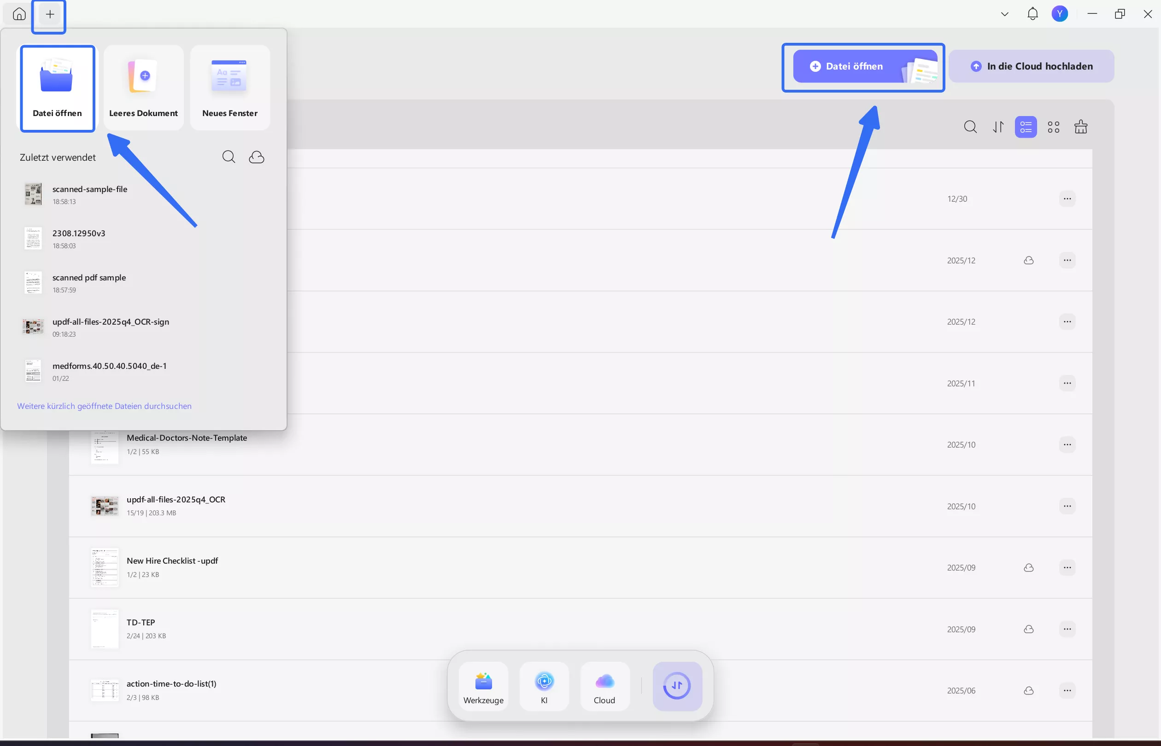This screenshot has height=746, width=1161.
Task: Open the sort order icon
Action: tap(998, 127)
